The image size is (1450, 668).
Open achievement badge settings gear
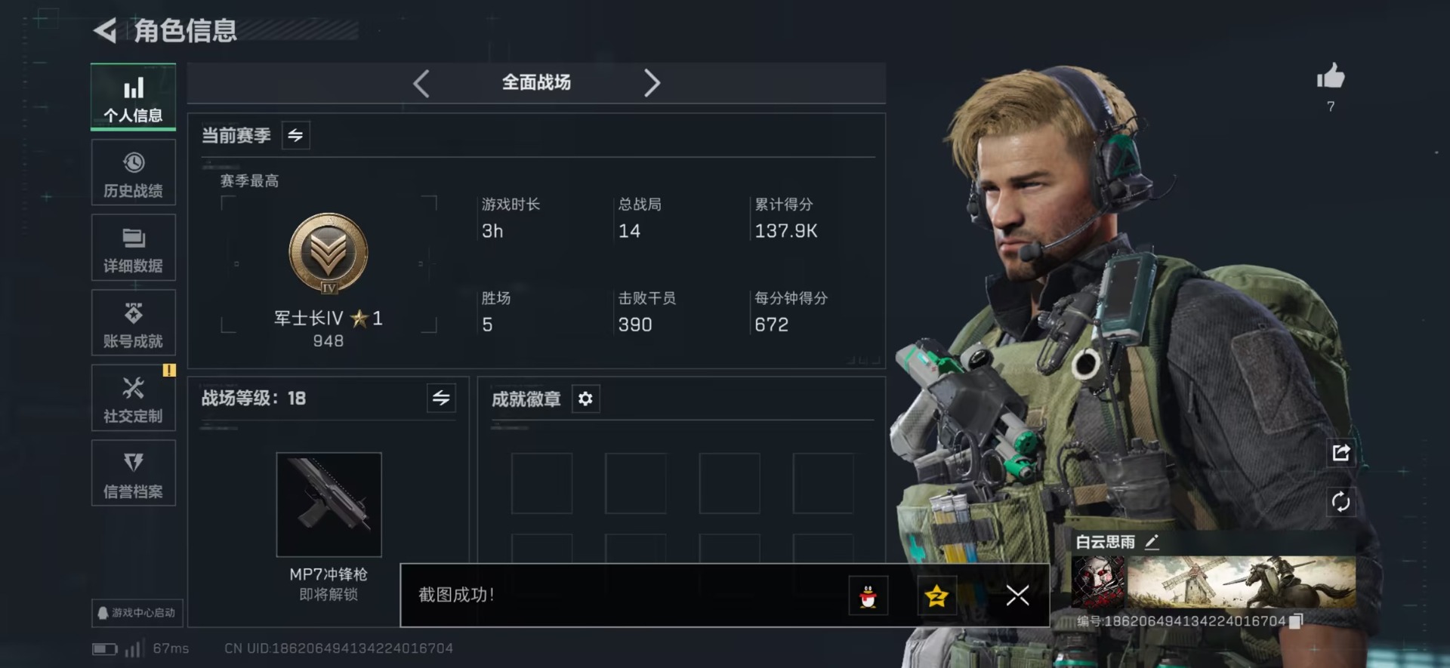(585, 399)
